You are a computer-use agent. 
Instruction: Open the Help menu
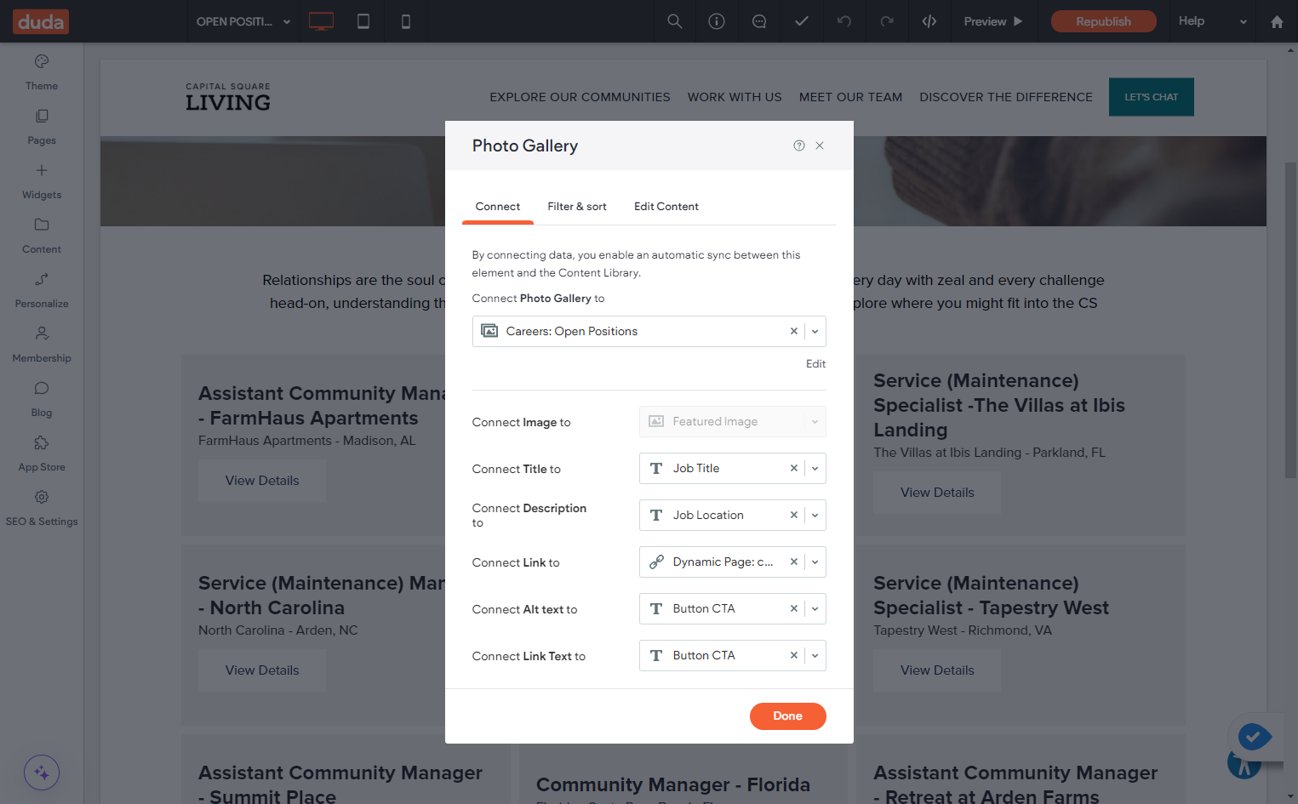pos(1213,21)
